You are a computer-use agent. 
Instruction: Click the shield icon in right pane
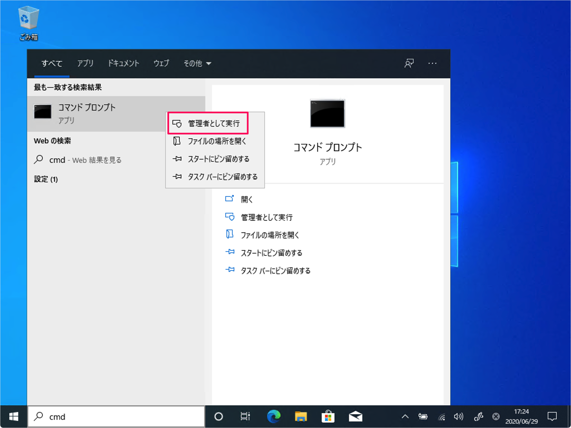coord(230,217)
